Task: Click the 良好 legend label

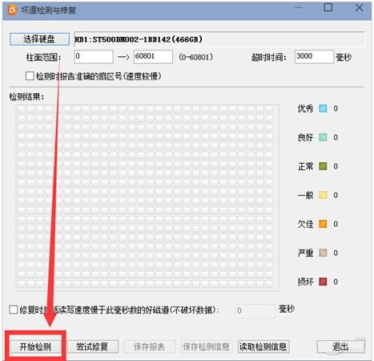Action: (305, 137)
